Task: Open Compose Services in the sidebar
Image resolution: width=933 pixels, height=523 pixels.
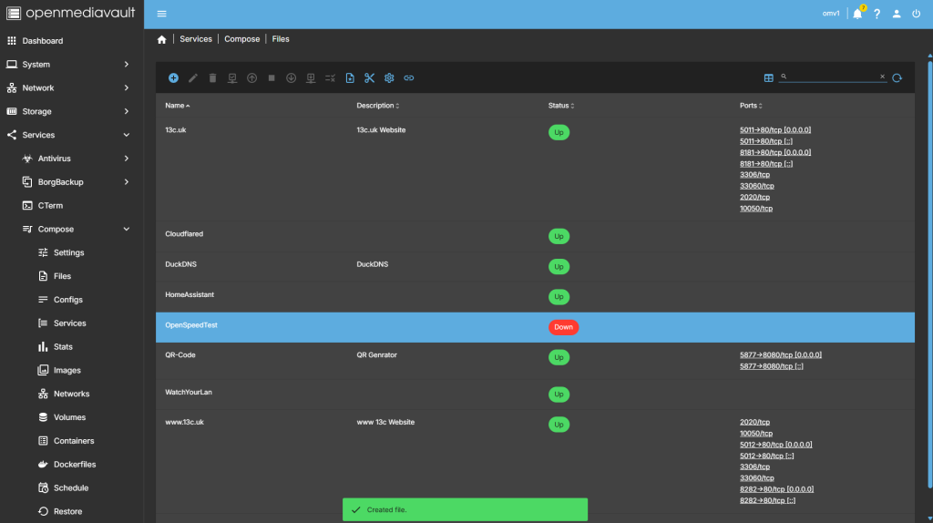Action: pyautogui.click(x=71, y=323)
